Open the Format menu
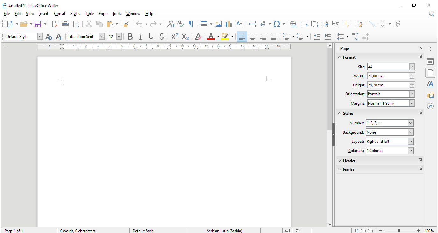 (59, 14)
